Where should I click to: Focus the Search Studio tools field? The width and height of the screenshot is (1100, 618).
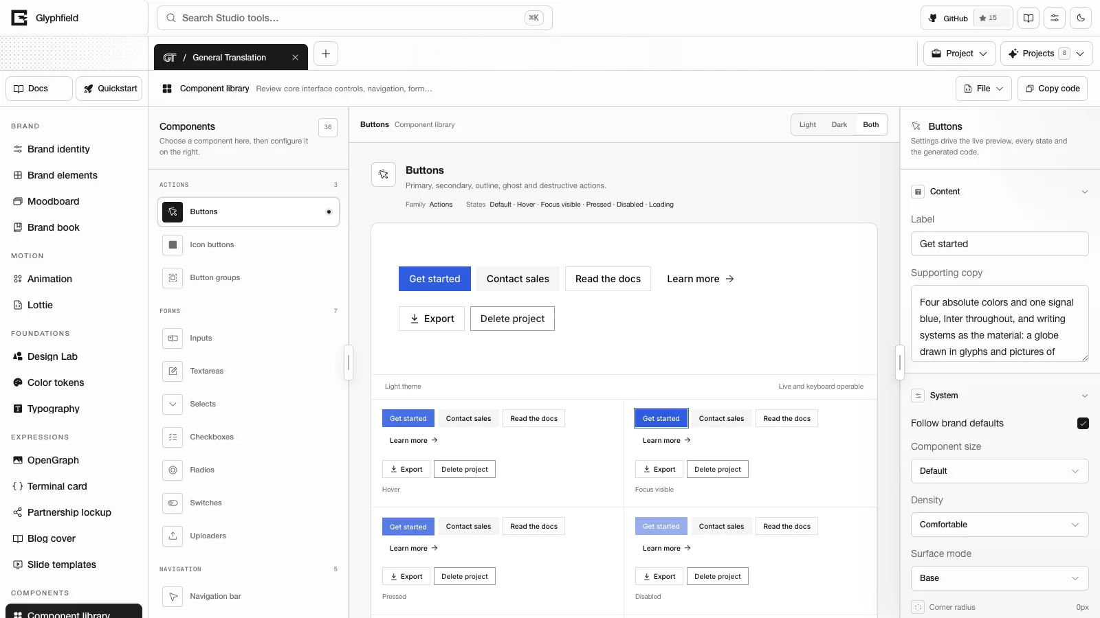point(354,18)
